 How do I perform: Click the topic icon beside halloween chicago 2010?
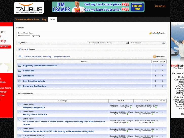19,105
